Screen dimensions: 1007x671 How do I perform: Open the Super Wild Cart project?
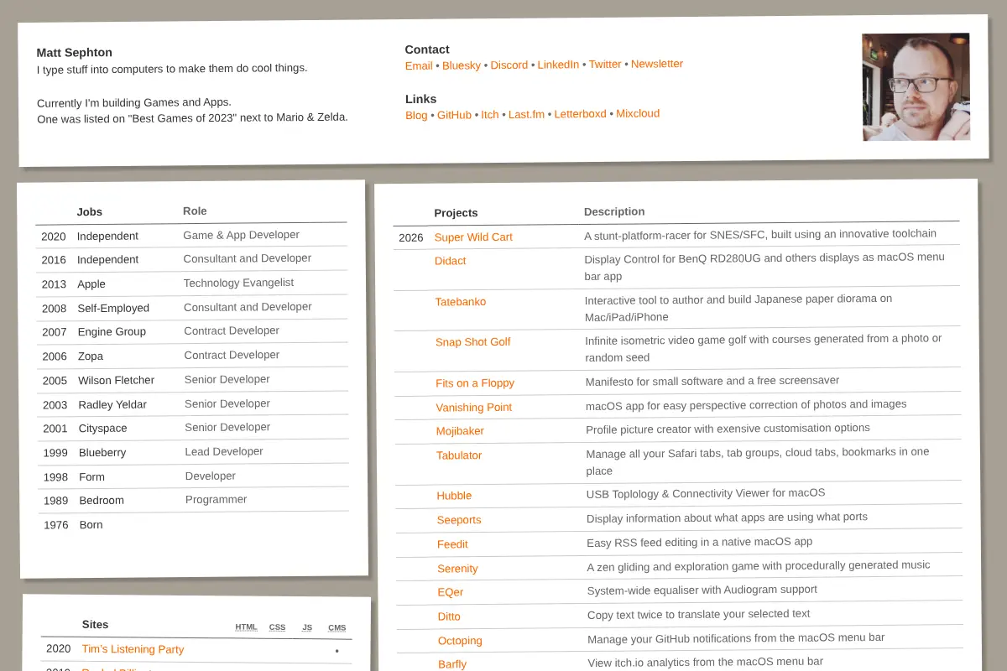tap(473, 237)
